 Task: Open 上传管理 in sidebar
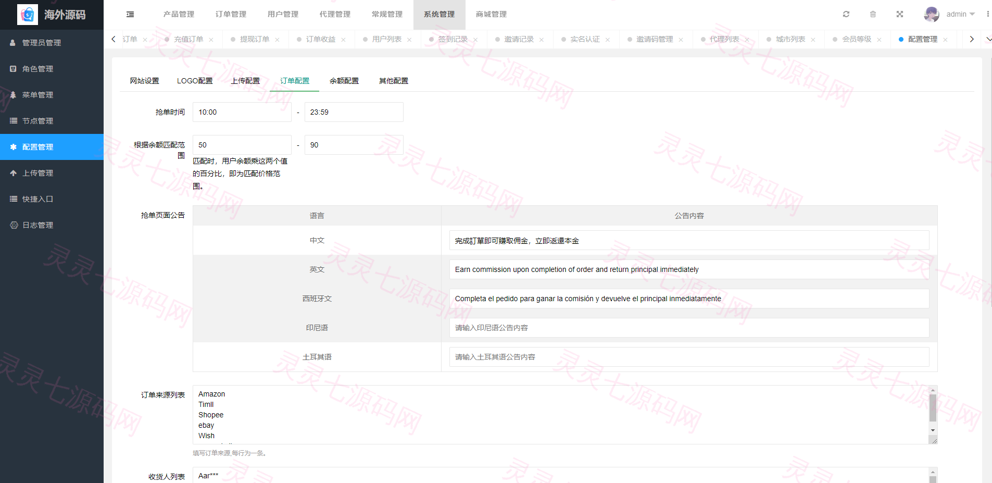tap(52, 173)
